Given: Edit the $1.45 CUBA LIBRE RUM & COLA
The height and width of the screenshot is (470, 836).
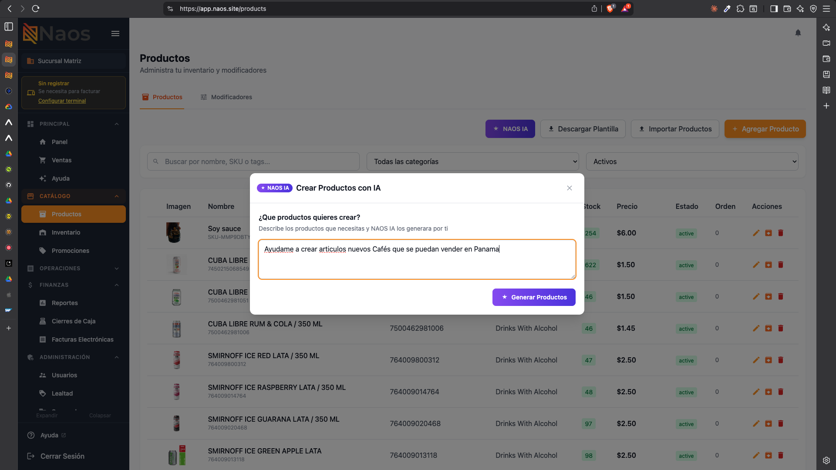Looking at the screenshot, I should tap(756, 328).
